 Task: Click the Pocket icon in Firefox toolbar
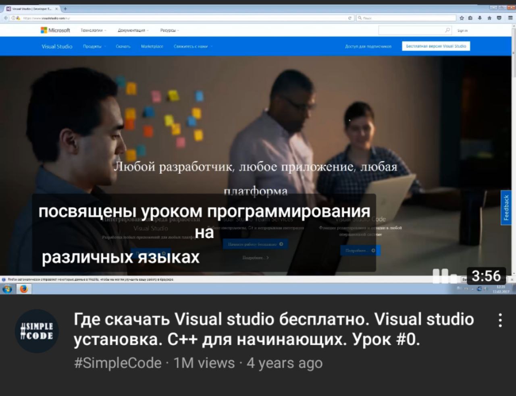pos(499,18)
